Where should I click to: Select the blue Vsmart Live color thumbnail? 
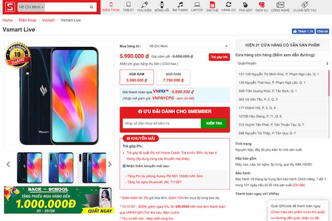click(x=61, y=168)
